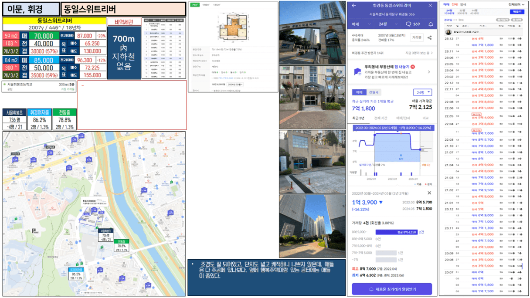Open the photo of the tower with autumn trees
Image resolution: width=530 pixels, height=298 pixels.
click(x=312, y=227)
